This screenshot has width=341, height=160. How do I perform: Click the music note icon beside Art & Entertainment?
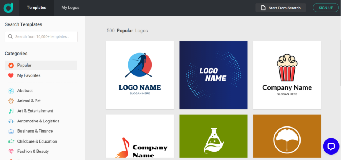pyautogui.click(x=11, y=111)
